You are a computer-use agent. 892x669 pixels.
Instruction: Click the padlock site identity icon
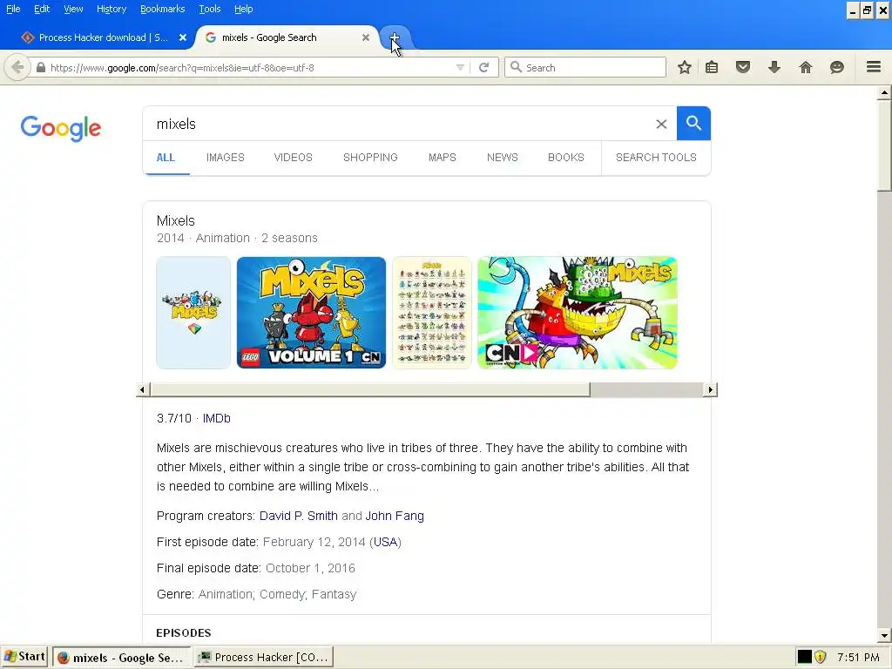click(x=40, y=68)
